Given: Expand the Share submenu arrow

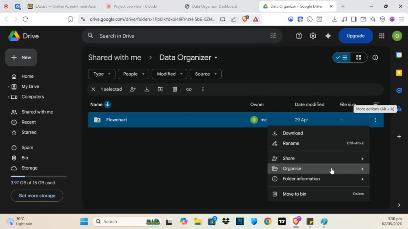Looking at the screenshot, I should (x=362, y=159).
